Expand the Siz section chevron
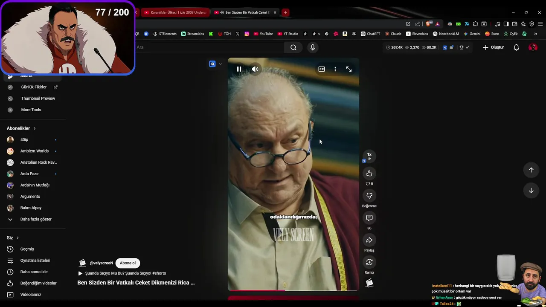Image resolution: width=546 pixels, height=307 pixels. pyautogui.click(x=17, y=238)
